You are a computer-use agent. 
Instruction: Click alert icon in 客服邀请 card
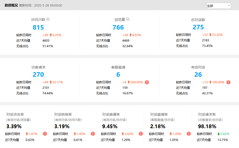pos(147,82)
